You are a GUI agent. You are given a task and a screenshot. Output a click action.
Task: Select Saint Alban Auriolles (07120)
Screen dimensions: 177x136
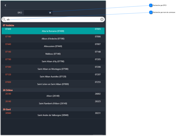pyautogui.click(x=53, y=77)
